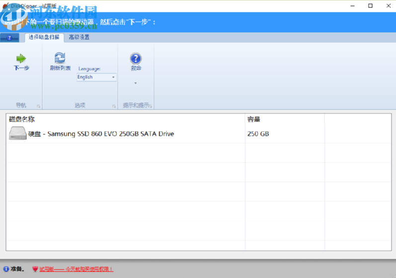Click the 下一步 label button
396x278 pixels.
pyautogui.click(x=21, y=68)
